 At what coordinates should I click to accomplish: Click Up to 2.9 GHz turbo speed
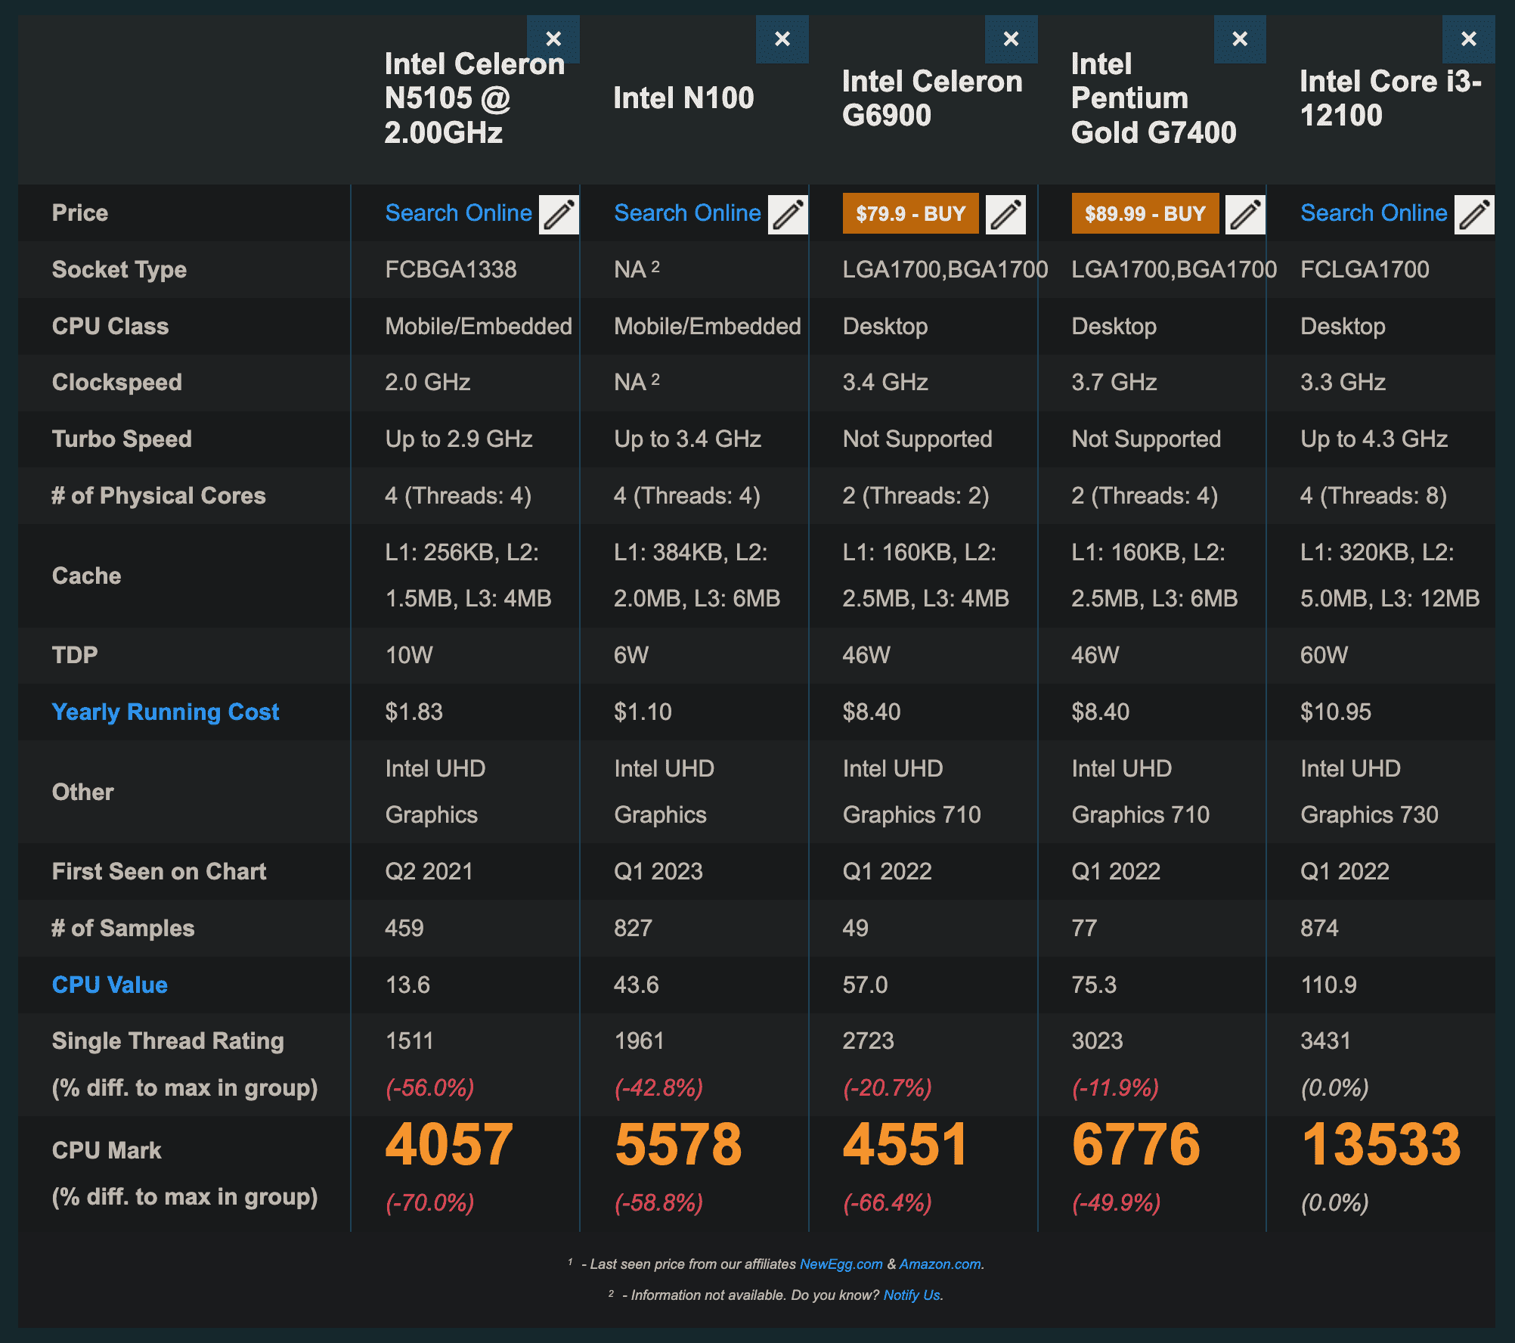(459, 439)
